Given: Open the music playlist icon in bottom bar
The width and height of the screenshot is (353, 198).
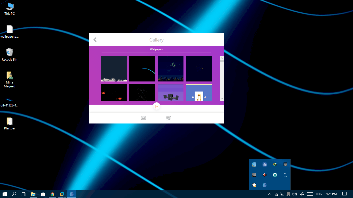Looking at the screenshot, I should [169, 118].
